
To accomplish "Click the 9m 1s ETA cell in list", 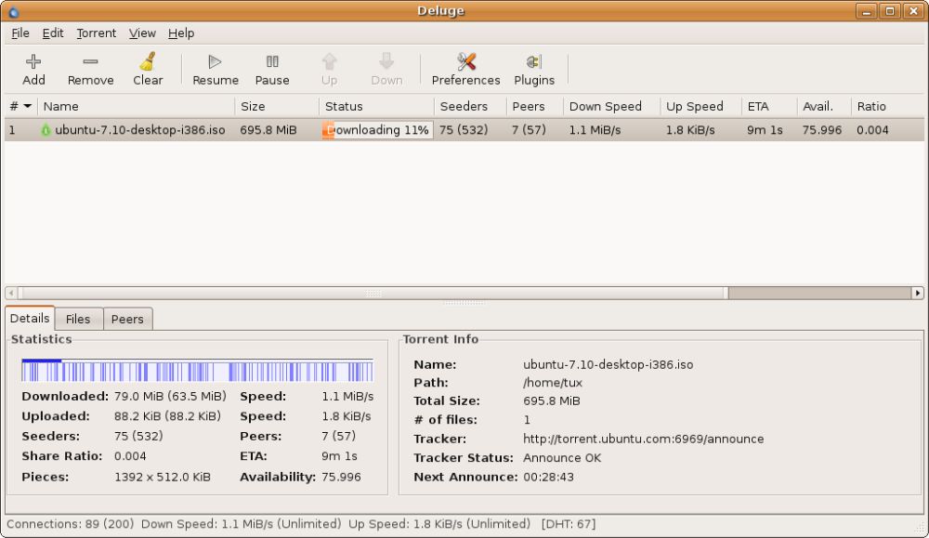I will point(765,130).
